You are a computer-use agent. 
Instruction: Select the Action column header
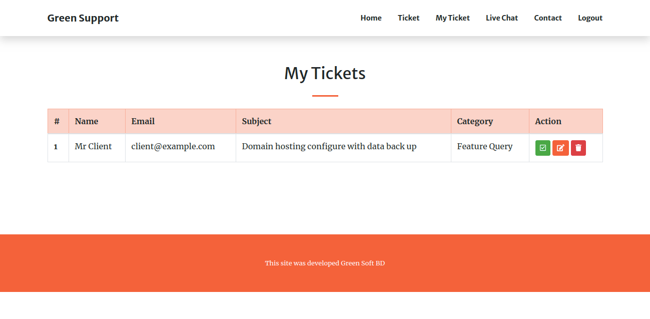[548, 121]
